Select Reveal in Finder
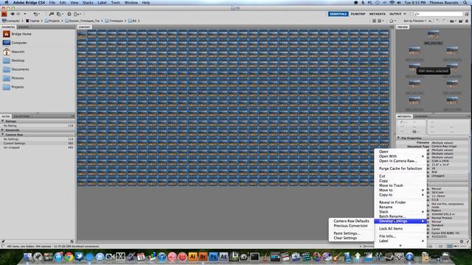Image resolution: width=472 pixels, height=265 pixels. click(400, 202)
